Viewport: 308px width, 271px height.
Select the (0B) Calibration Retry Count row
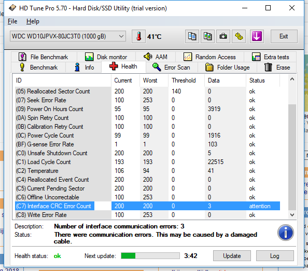coord(147,127)
